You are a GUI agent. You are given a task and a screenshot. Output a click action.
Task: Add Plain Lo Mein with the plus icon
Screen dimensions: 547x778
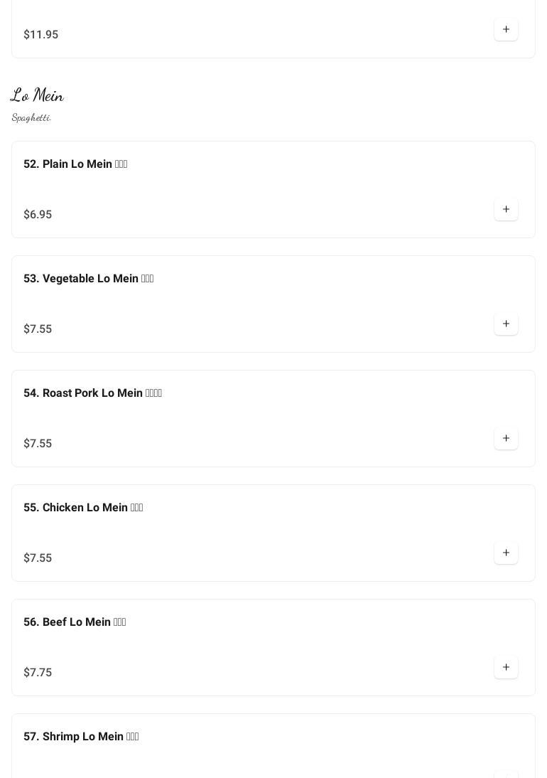pyautogui.click(x=506, y=210)
